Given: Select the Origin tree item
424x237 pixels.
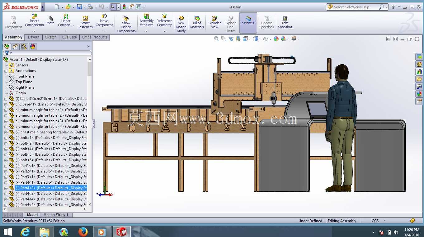Looking at the screenshot, I should 21,93.
